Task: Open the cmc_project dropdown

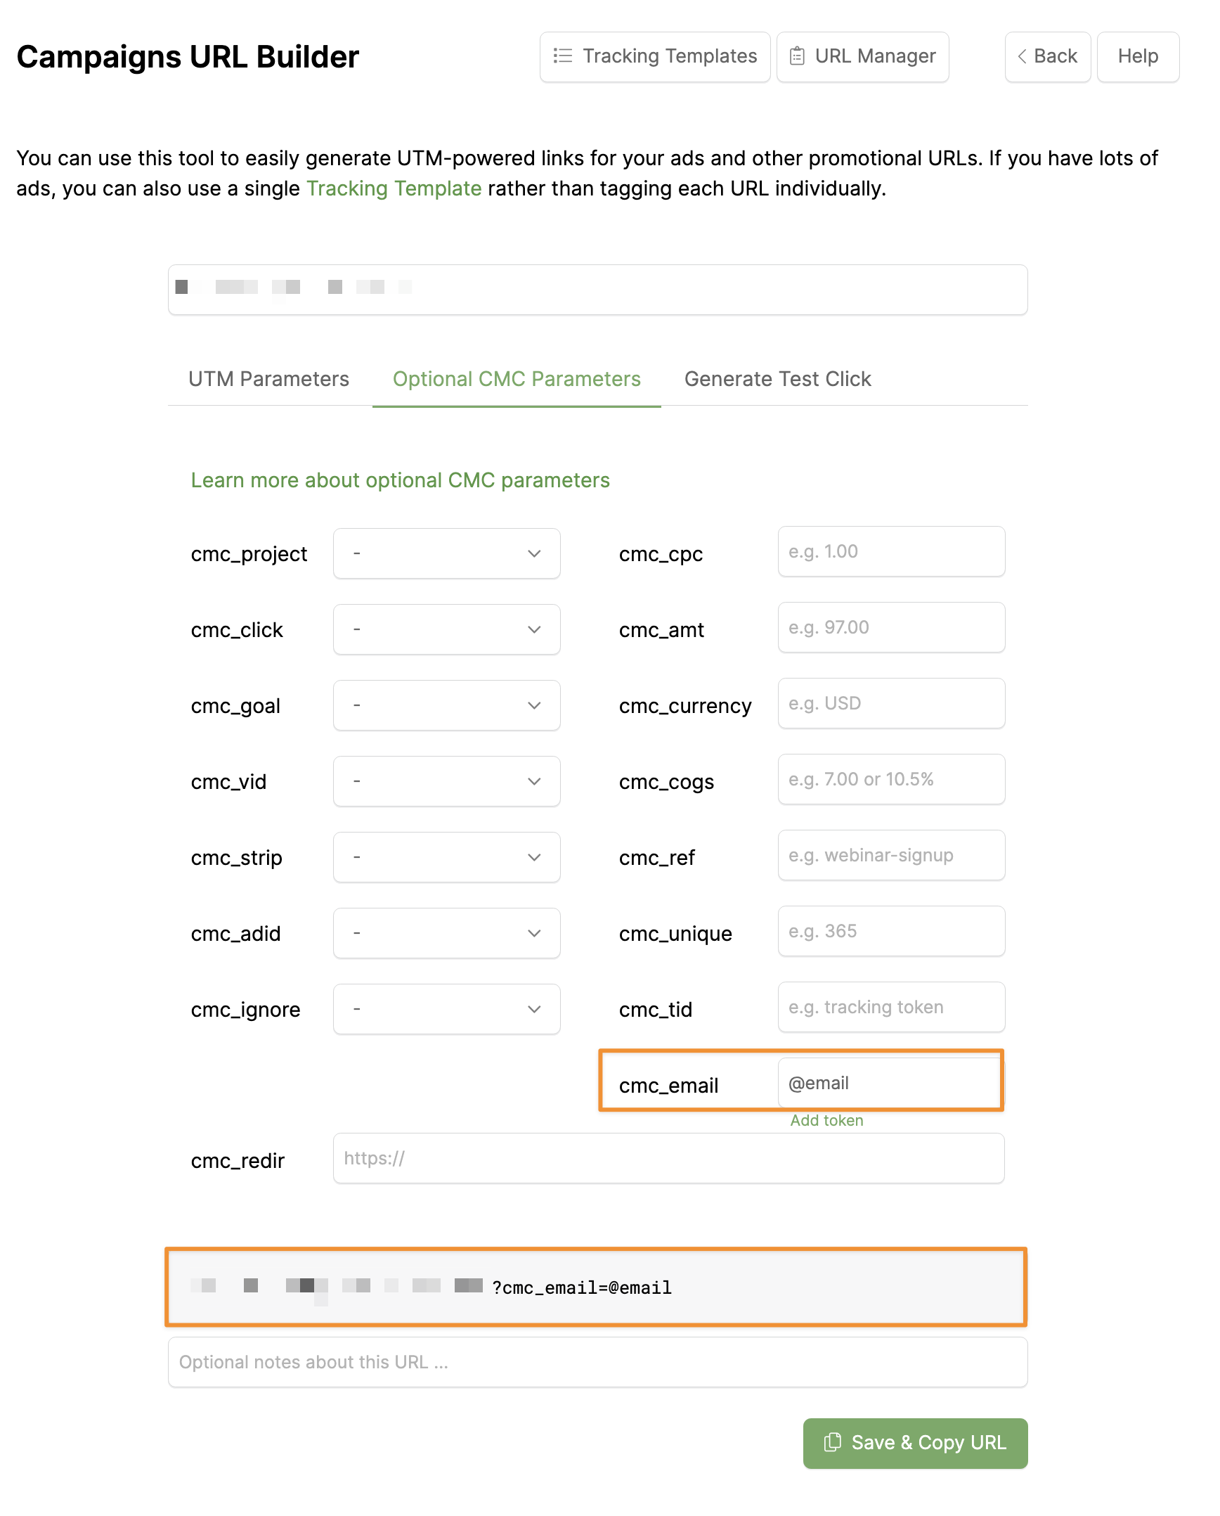Action: point(447,554)
